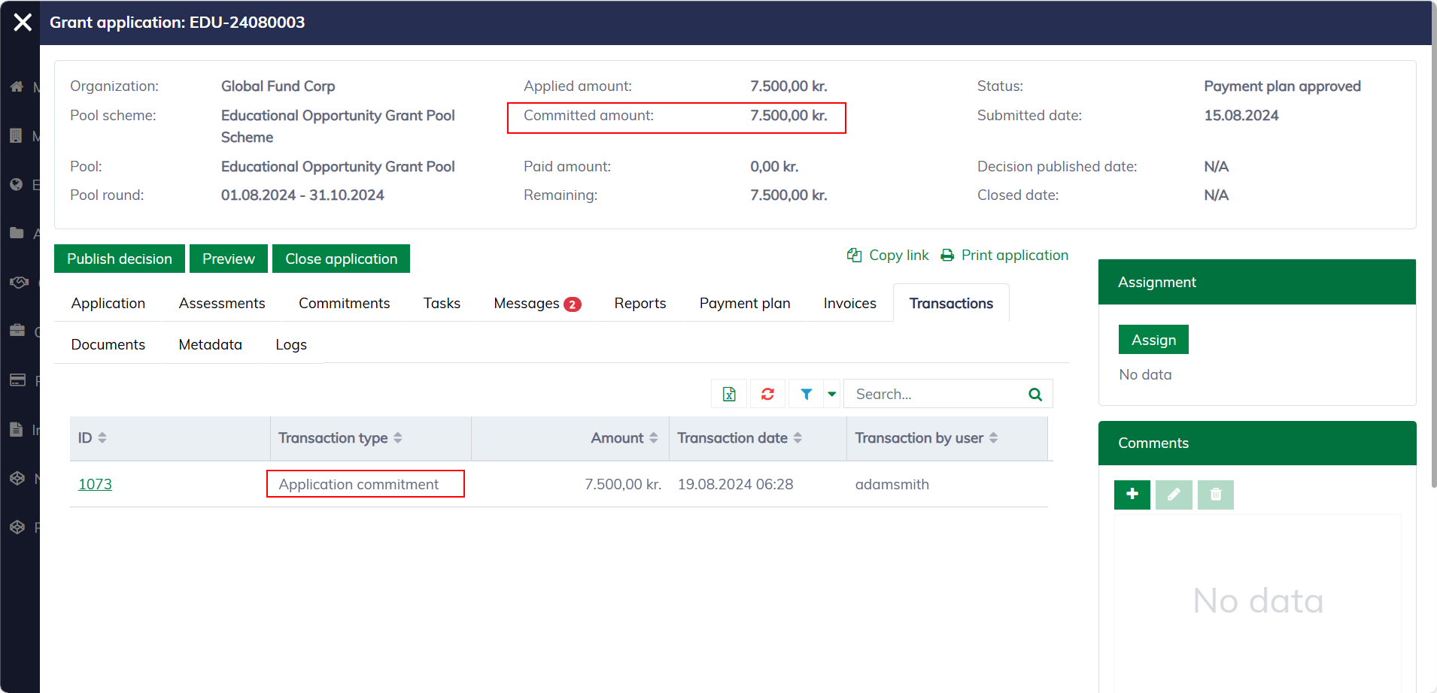Add a new comment with plus icon
This screenshot has height=693, width=1437.
click(1132, 495)
